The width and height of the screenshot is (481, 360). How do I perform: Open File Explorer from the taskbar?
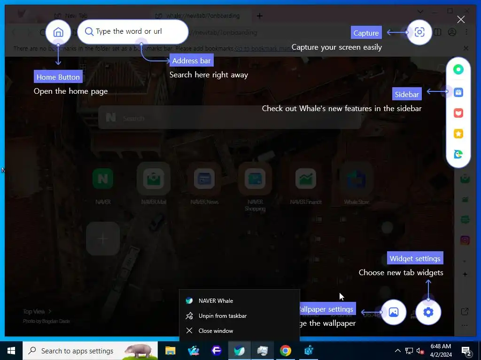point(170,351)
